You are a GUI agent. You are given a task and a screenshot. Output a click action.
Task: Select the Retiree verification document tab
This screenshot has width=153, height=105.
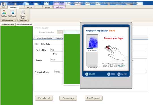[8, 24]
